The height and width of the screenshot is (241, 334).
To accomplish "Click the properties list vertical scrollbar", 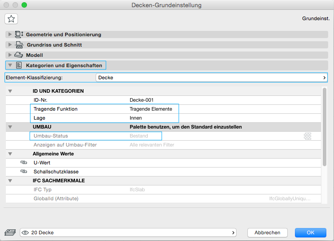I will pyautogui.click(x=324, y=125).
